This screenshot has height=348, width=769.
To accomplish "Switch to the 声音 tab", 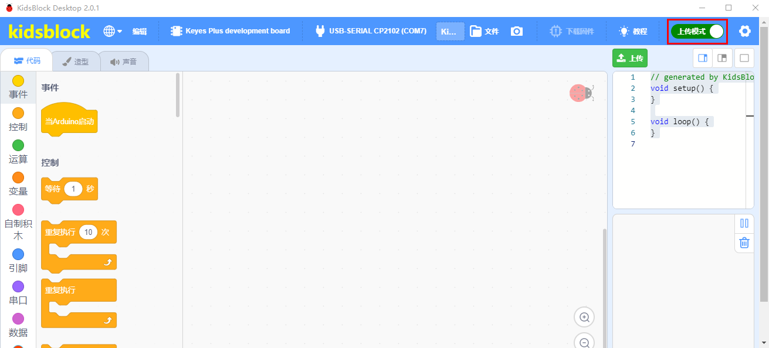I will click(x=123, y=62).
